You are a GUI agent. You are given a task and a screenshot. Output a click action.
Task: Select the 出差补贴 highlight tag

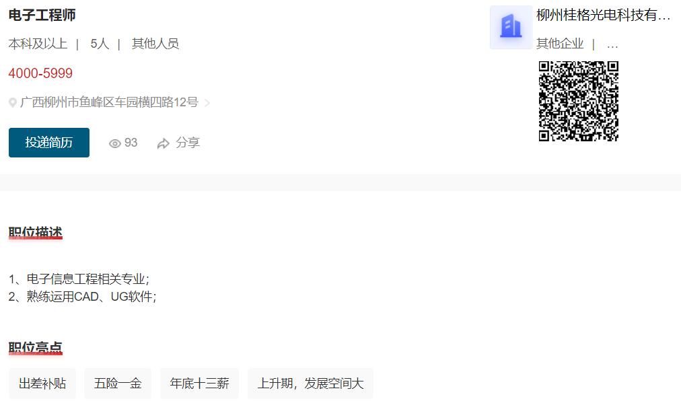42,384
